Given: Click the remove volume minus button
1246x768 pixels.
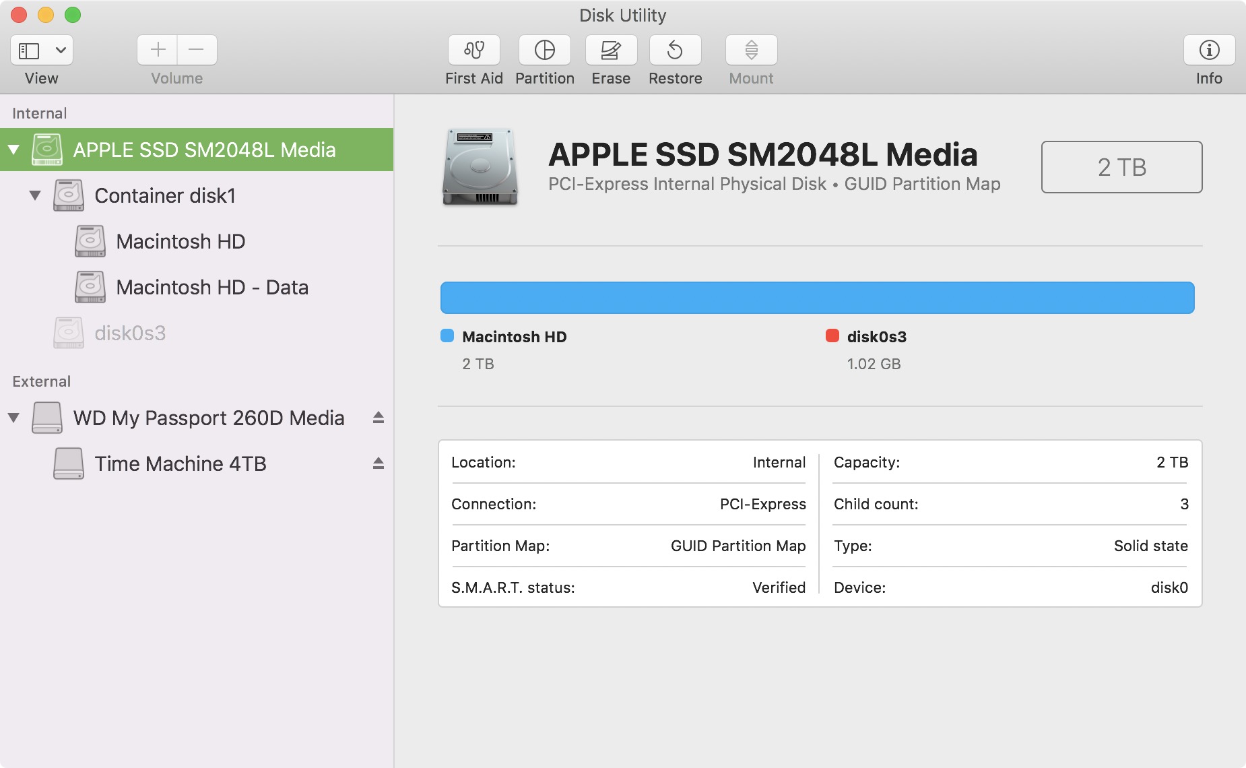Looking at the screenshot, I should click(x=197, y=50).
